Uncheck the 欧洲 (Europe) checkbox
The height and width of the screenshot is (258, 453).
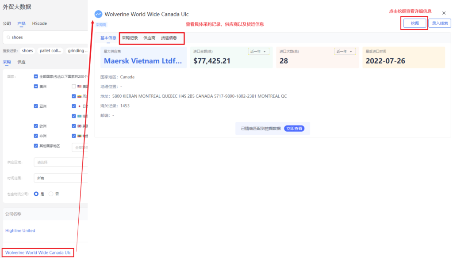point(36,126)
